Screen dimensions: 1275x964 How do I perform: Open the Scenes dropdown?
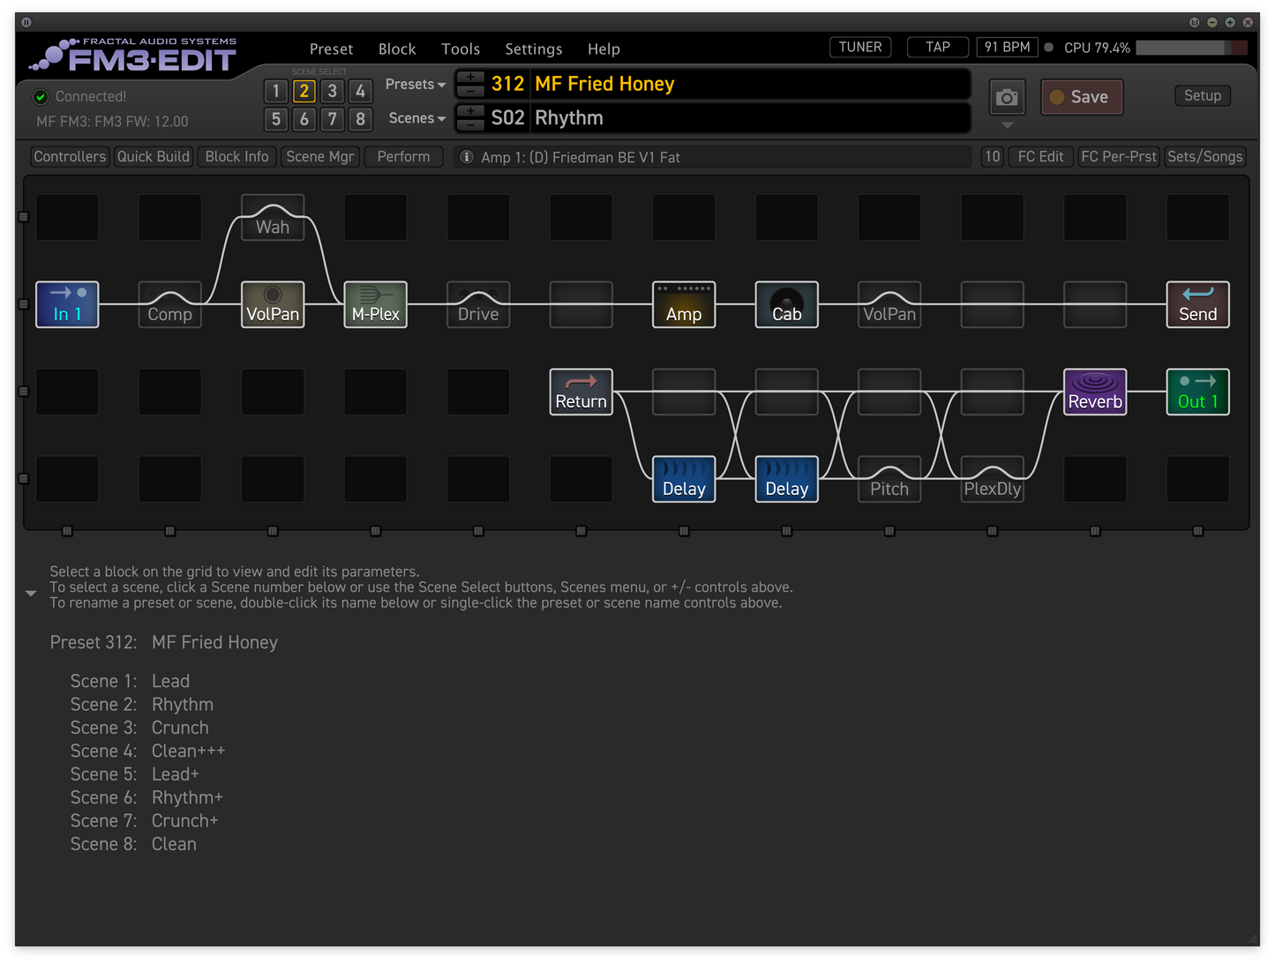point(417,118)
